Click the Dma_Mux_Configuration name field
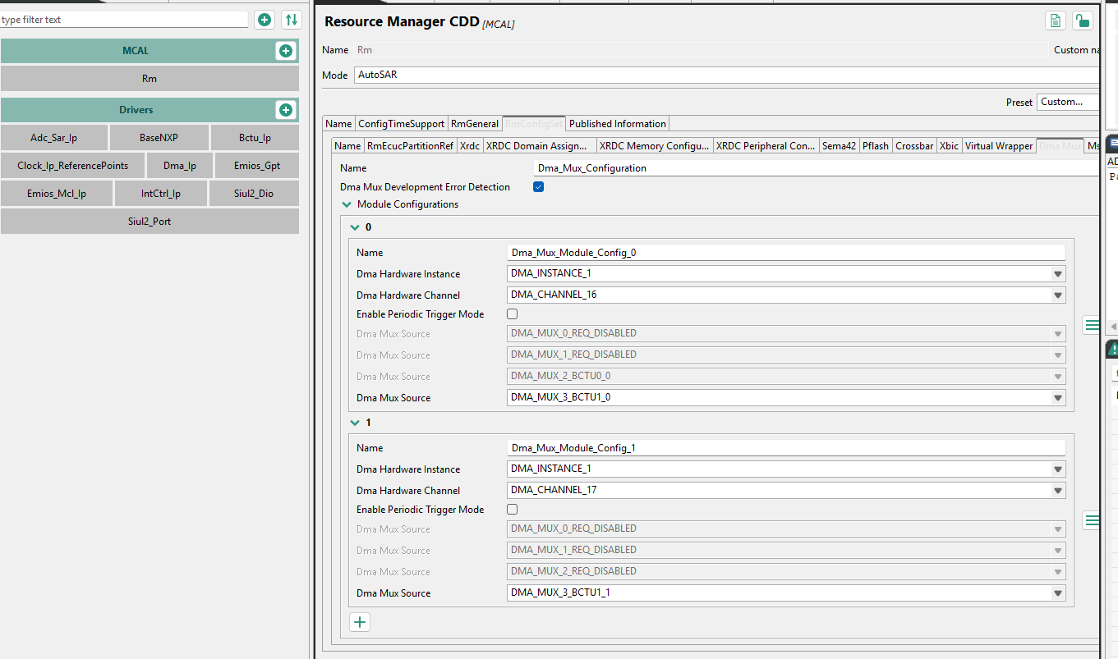The height and width of the screenshot is (659, 1118). pyautogui.click(x=816, y=168)
